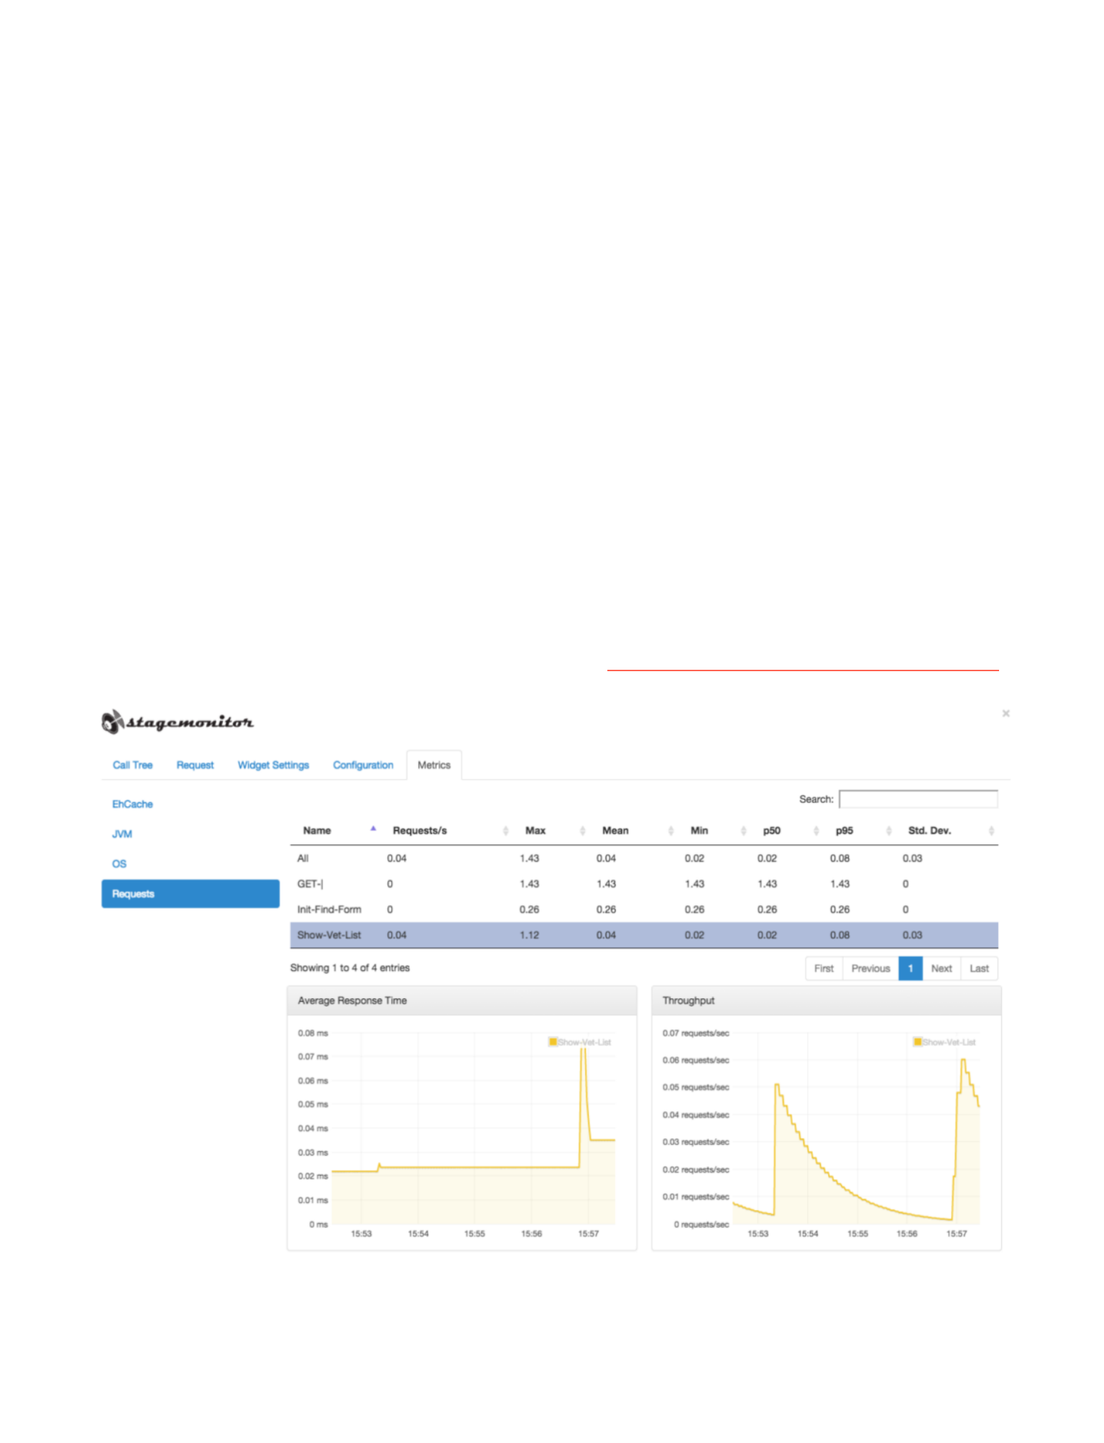
Task: Close the stagemonitor widget with X
Action: (1006, 713)
